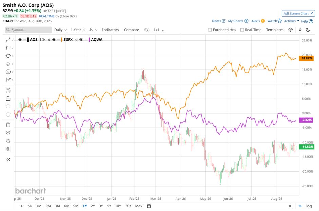Select the 6M time range

pyautogui.click(x=67, y=206)
